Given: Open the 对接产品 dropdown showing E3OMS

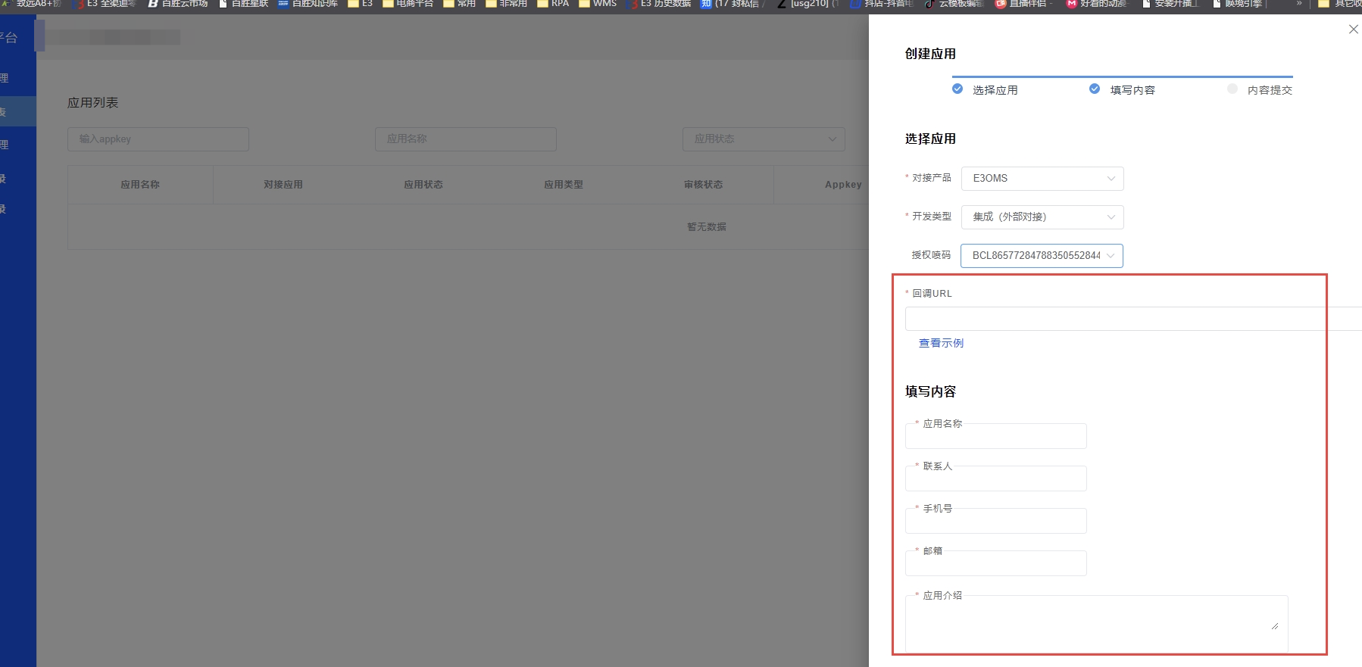Looking at the screenshot, I should pos(1042,179).
